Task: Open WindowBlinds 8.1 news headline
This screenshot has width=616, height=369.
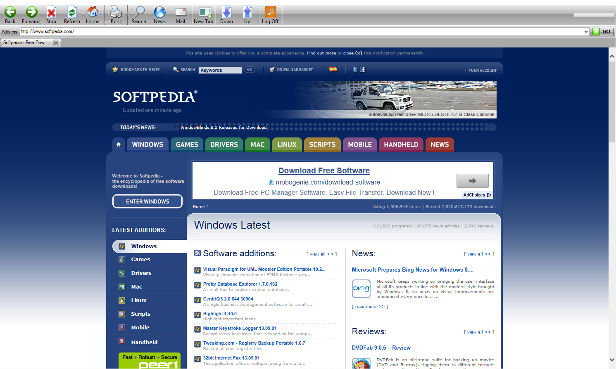Action: pyautogui.click(x=224, y=128)
